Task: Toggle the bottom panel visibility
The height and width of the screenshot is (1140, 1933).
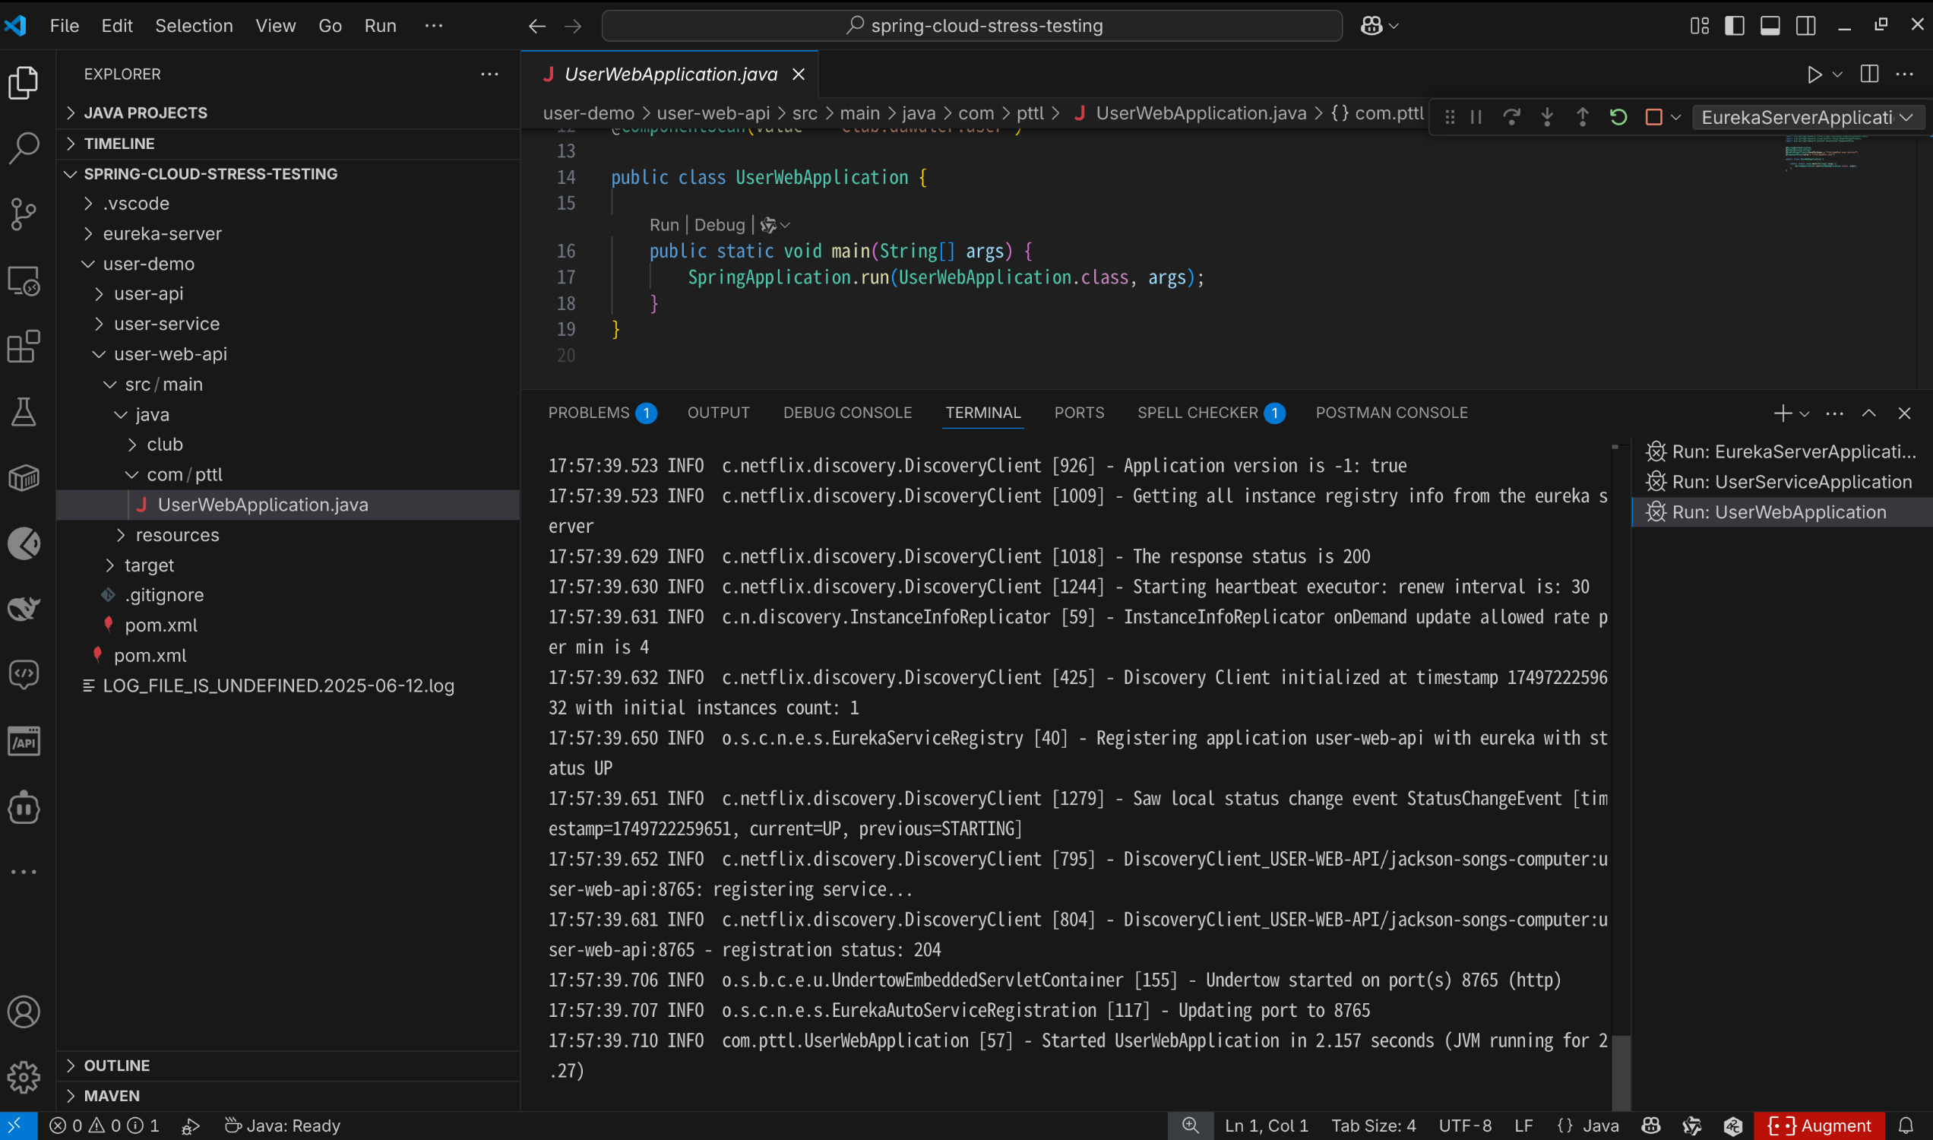Action: tap(1770, 25)
